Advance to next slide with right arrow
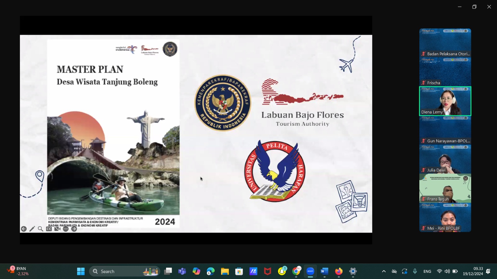 point(74,229)
